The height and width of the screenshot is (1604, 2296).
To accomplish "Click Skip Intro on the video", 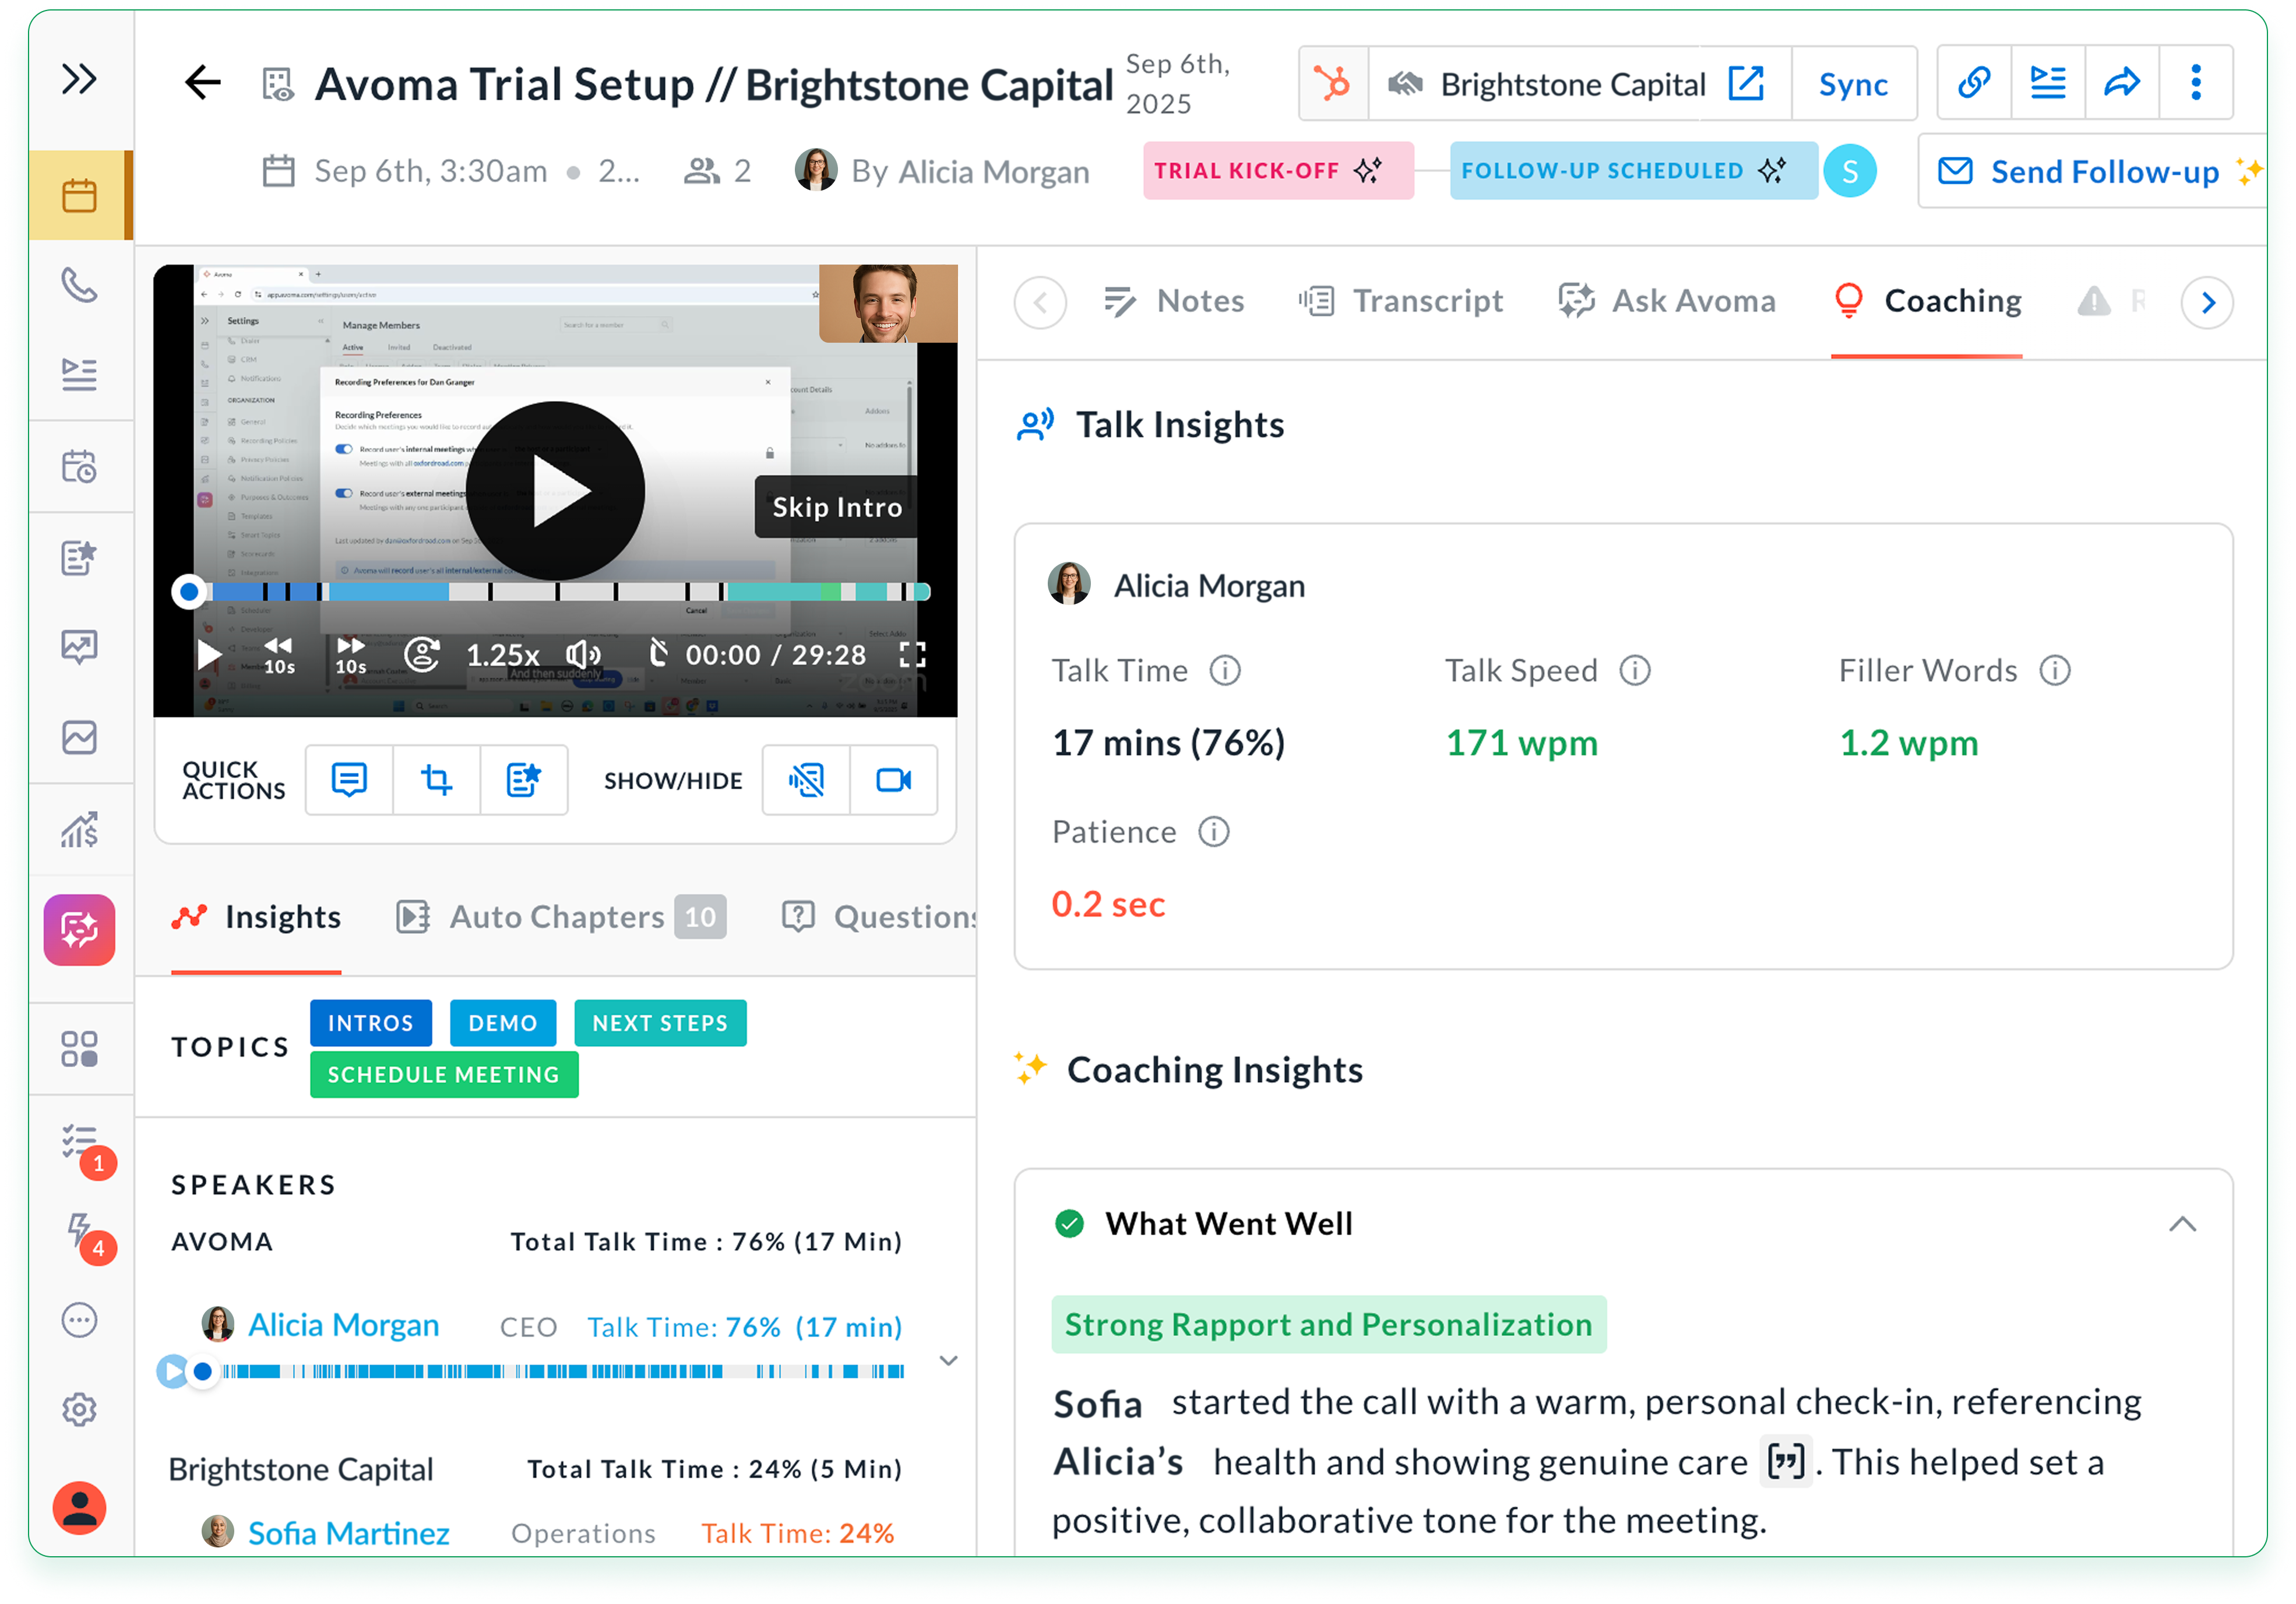I will [836, 507].
